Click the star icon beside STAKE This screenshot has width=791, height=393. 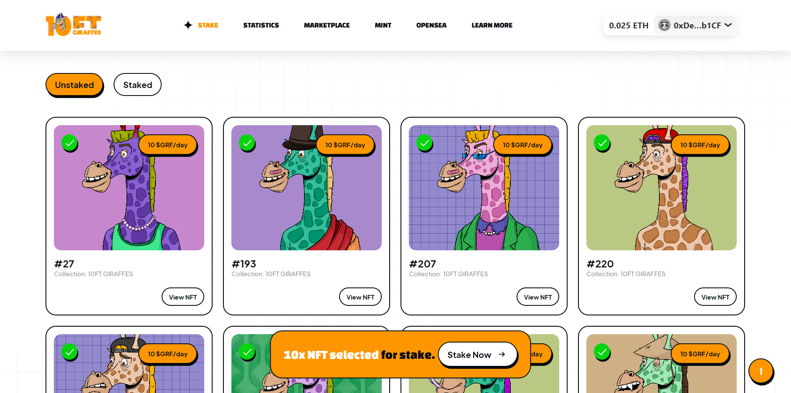[188, 25]
